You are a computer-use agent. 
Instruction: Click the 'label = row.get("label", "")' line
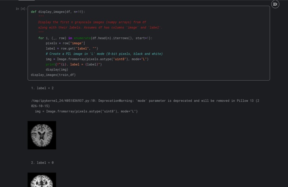click(72, 48)
